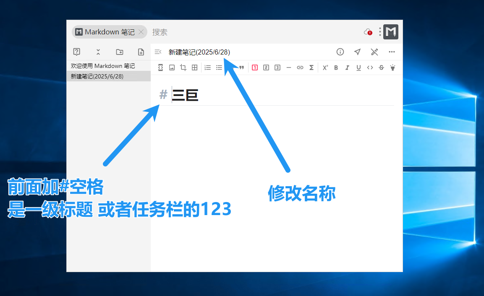Open the help question mark button
The width and height of the screenshot is (484, 296).
tap(77, 52)
